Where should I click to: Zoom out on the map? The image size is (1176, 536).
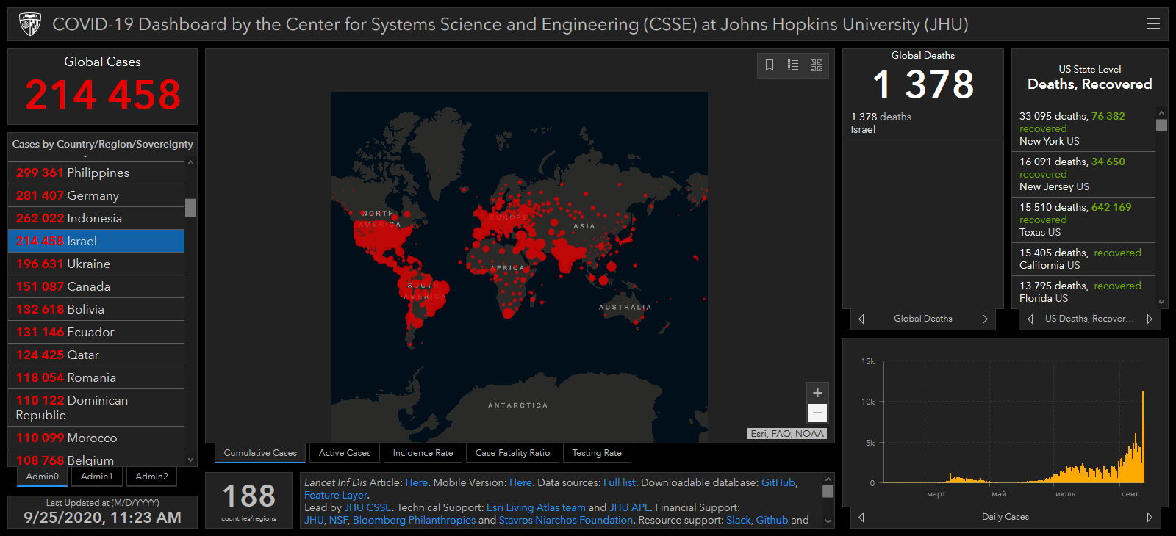(817, 413)
